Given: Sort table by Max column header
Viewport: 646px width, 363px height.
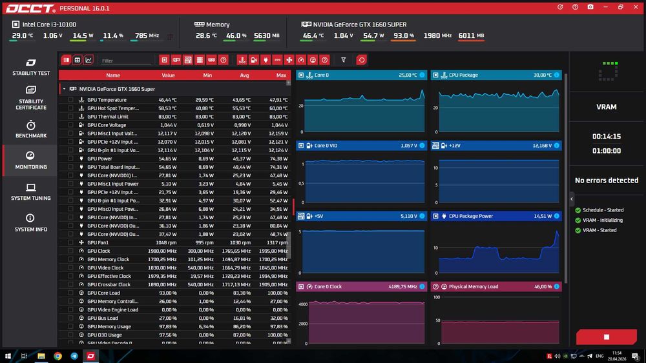Looking at the screenshot, I should 282,75.
